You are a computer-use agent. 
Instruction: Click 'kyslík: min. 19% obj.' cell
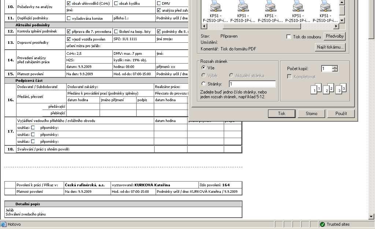(134, 60)
